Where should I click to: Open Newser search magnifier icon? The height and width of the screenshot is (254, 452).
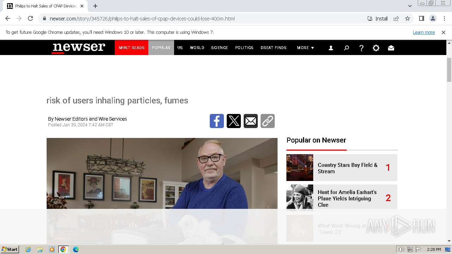pos(346,48)
